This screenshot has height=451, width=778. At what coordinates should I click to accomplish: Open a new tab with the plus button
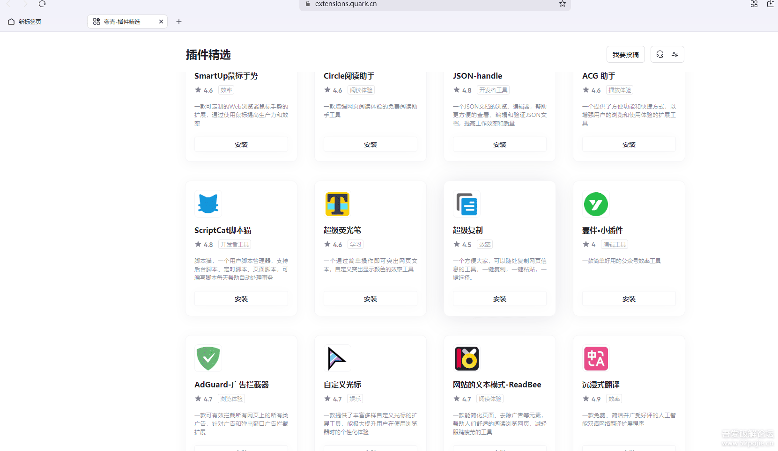point(178,21)
